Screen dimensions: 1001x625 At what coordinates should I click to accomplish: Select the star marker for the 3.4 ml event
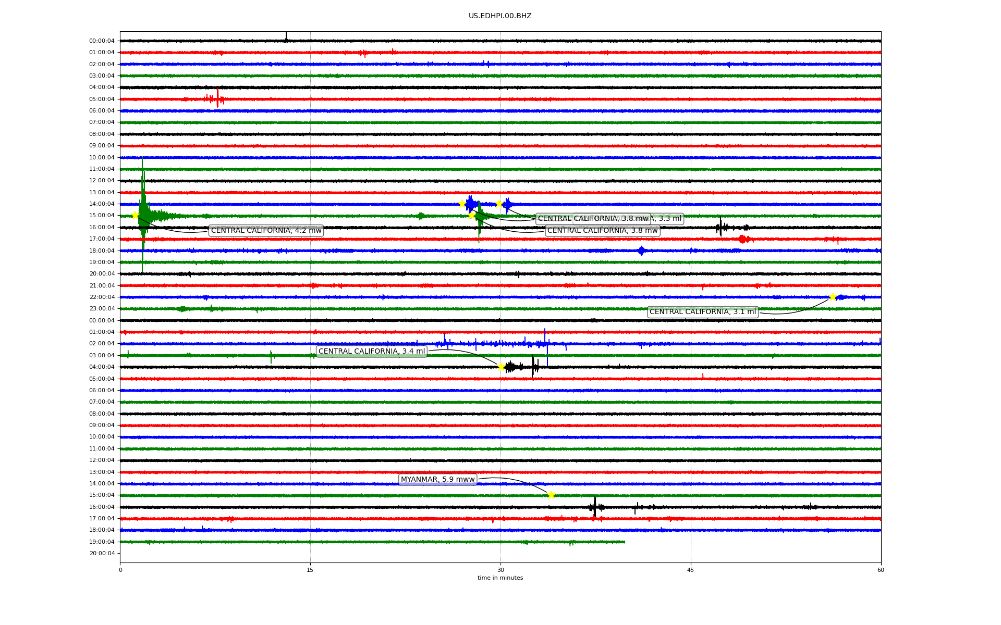[502, 367]
